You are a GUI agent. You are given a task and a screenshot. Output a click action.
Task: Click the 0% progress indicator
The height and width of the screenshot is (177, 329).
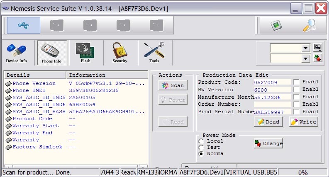pyautogui.click(x=303, y=172)
